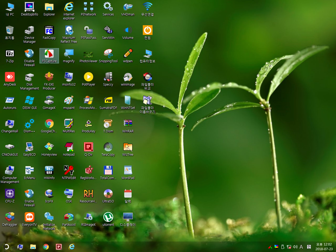This screenshot has height=252, width=336.
Task: Open the taskbar clock showing 오후 12:02
Action: coord(324,247)
